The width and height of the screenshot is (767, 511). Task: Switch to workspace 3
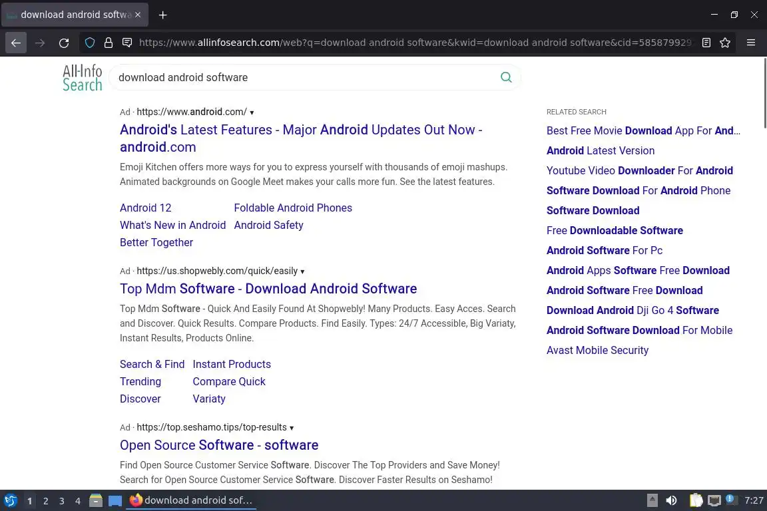tap(62, 501)
